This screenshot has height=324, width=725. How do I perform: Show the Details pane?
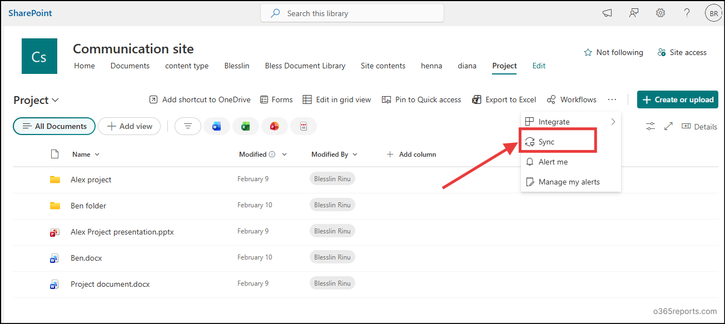point(699,126)
